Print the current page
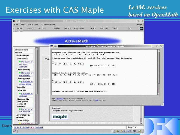 coord(93,28)
